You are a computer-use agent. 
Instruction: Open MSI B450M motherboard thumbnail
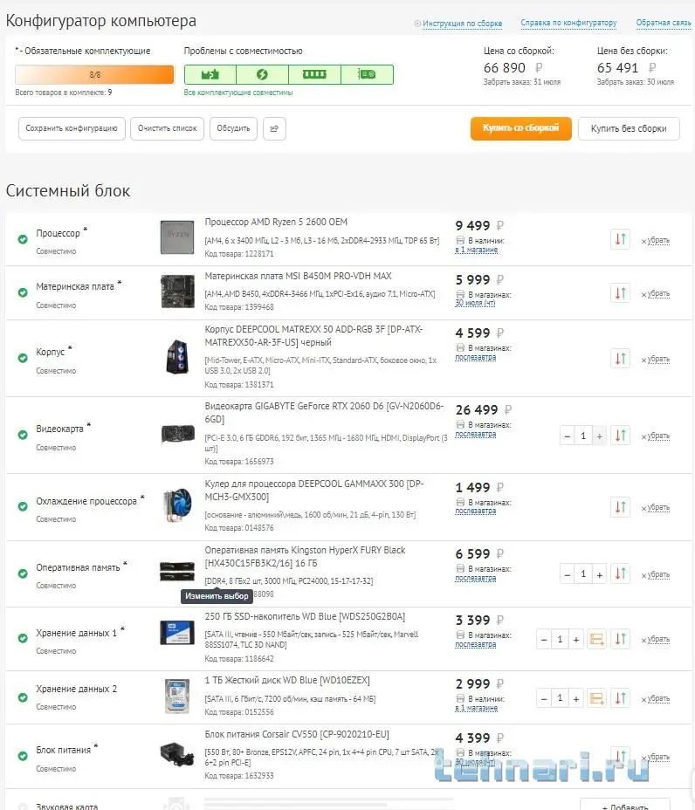[177, 291]
